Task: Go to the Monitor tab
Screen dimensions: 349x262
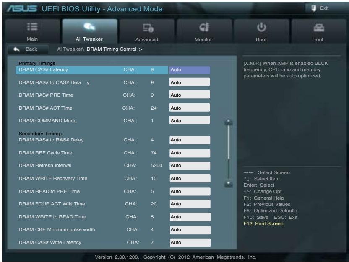Action: pos(204,31)
